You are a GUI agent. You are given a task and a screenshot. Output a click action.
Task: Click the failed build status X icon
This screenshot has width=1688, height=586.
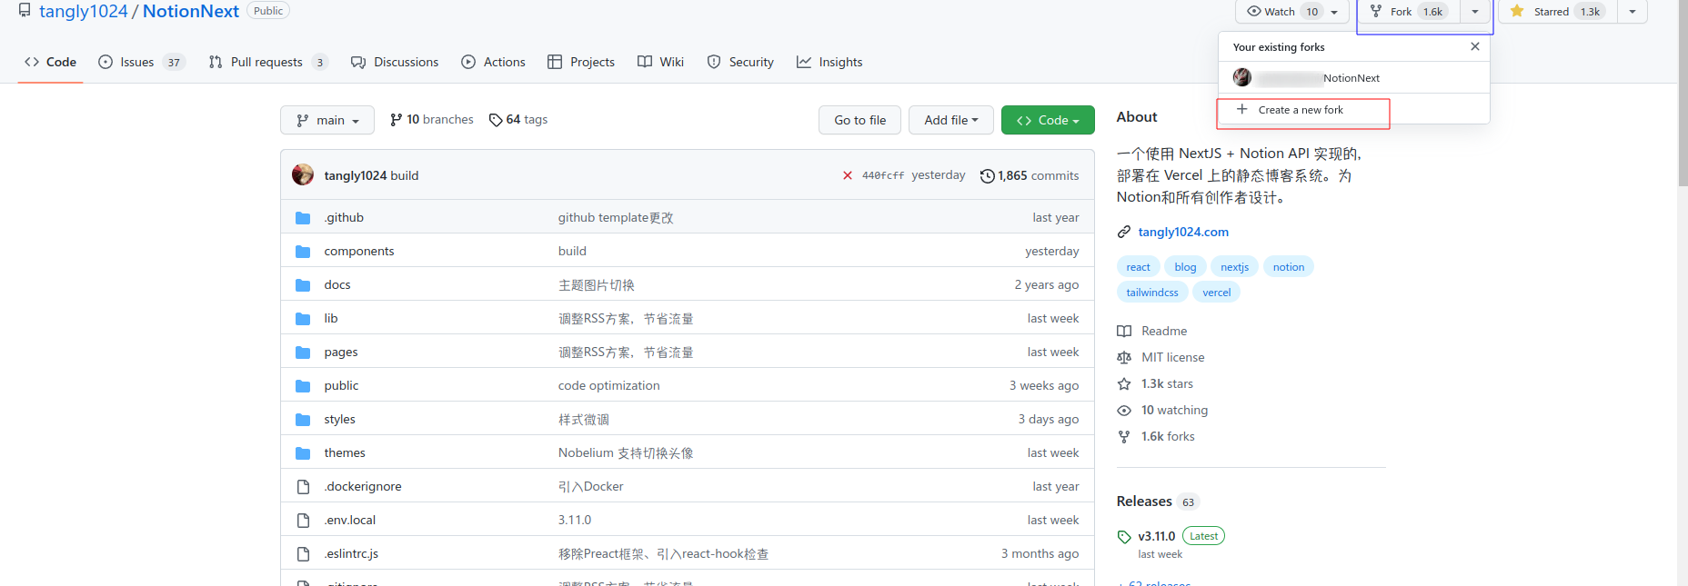click(848, 175)
